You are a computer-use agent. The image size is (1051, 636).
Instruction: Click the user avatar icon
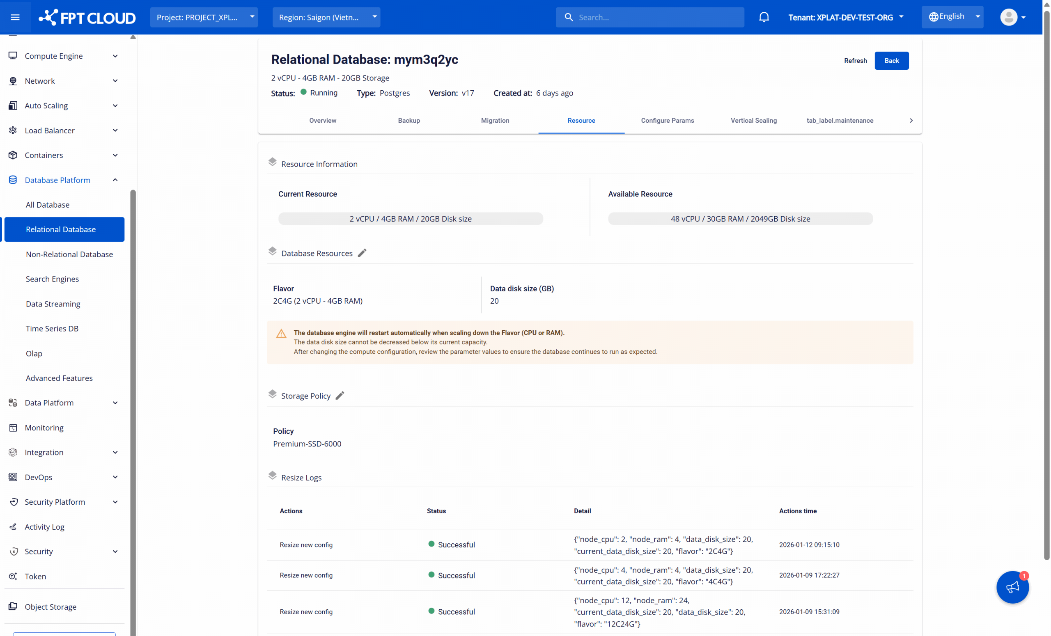[1008, 17]
